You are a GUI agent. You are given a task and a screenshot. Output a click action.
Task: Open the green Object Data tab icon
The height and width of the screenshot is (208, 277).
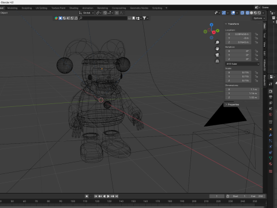tap(271, 158)
